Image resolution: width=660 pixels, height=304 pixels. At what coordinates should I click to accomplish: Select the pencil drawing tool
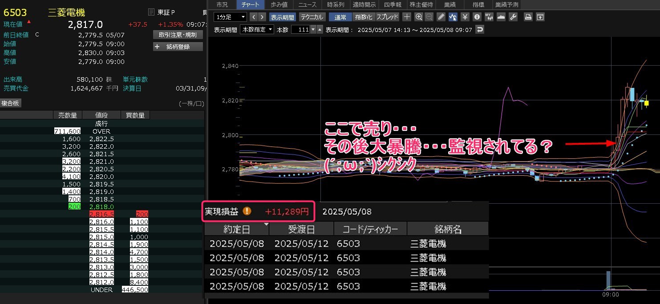pyautogui.click(x=441, y=17)
